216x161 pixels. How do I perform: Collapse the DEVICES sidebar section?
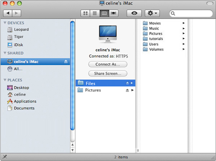[5, 23]
